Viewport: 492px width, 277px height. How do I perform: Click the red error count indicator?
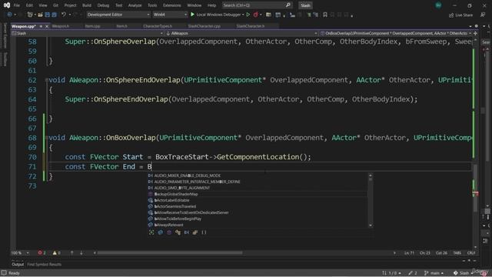42,253
